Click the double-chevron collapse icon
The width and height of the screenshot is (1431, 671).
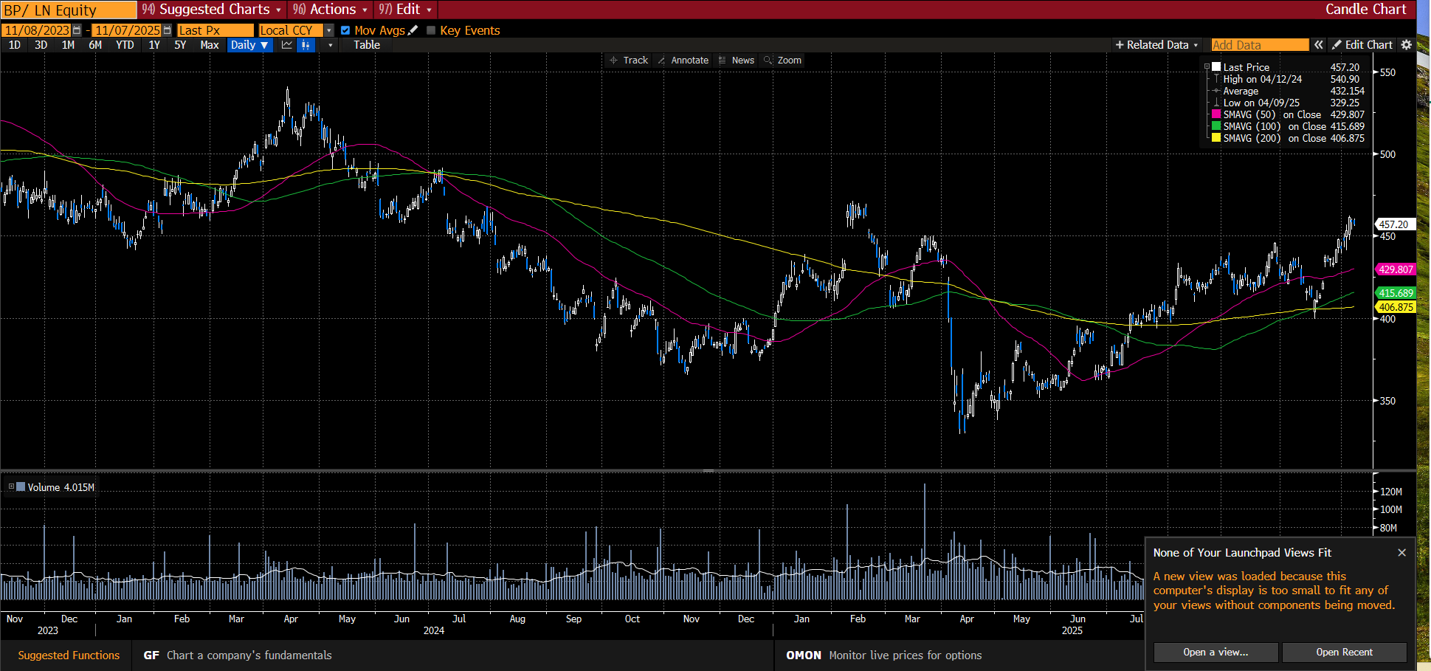point(1319,45)
